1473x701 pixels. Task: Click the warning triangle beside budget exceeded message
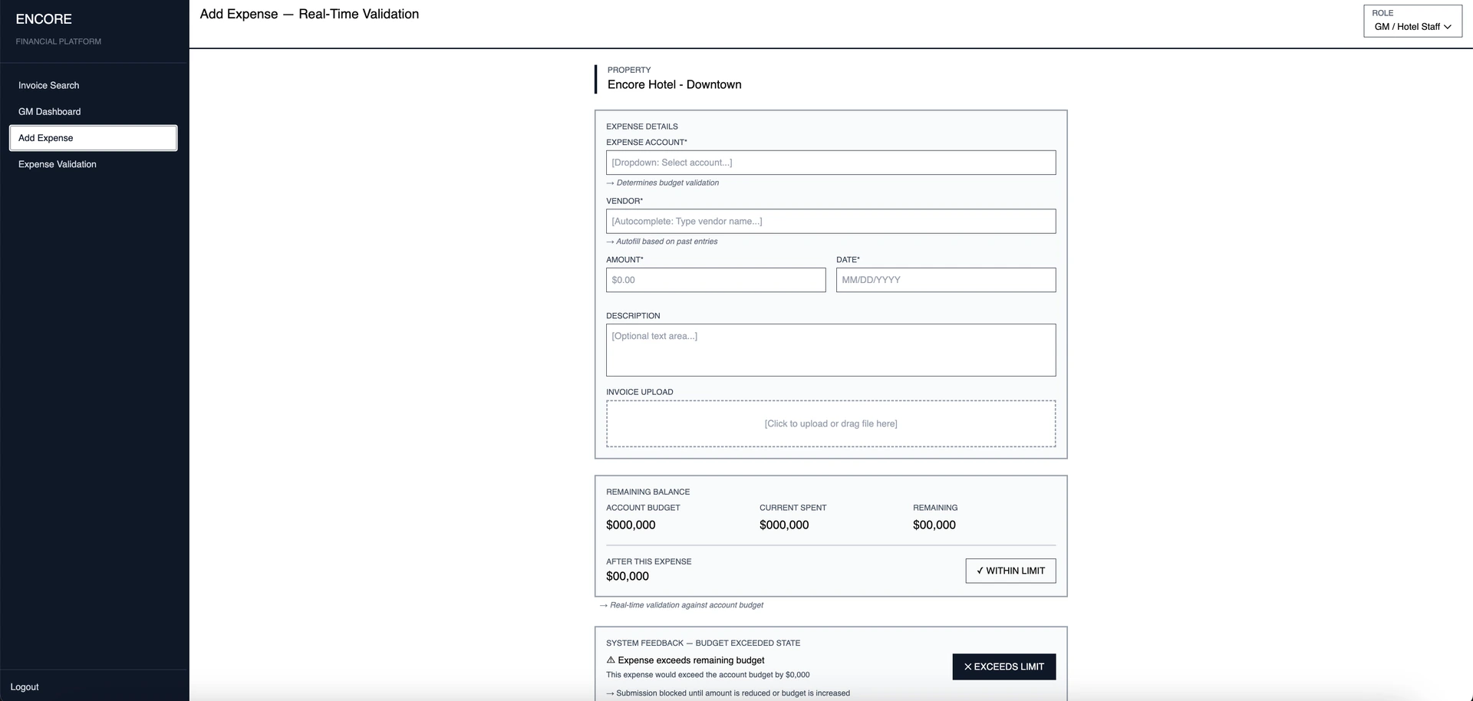coord(611,660)
